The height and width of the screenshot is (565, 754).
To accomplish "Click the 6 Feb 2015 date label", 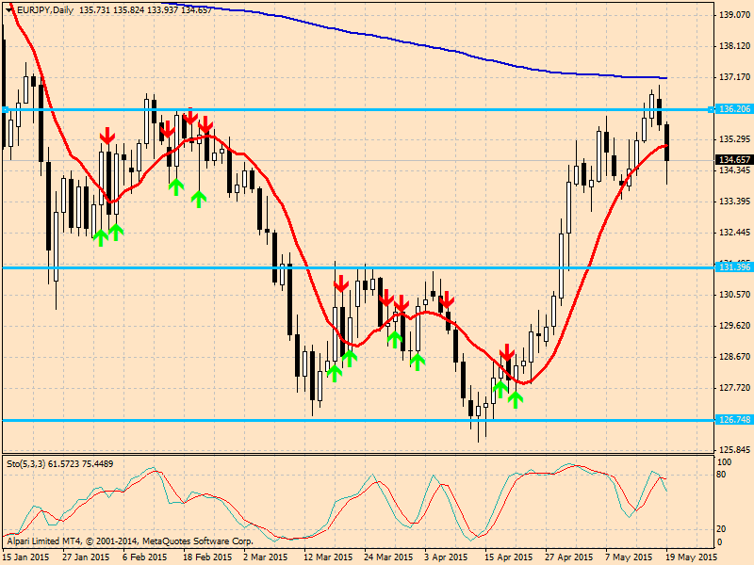I will tap(145, 557).
